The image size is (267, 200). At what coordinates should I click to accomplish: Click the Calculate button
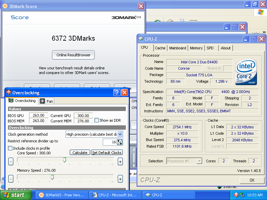[80, 153]
